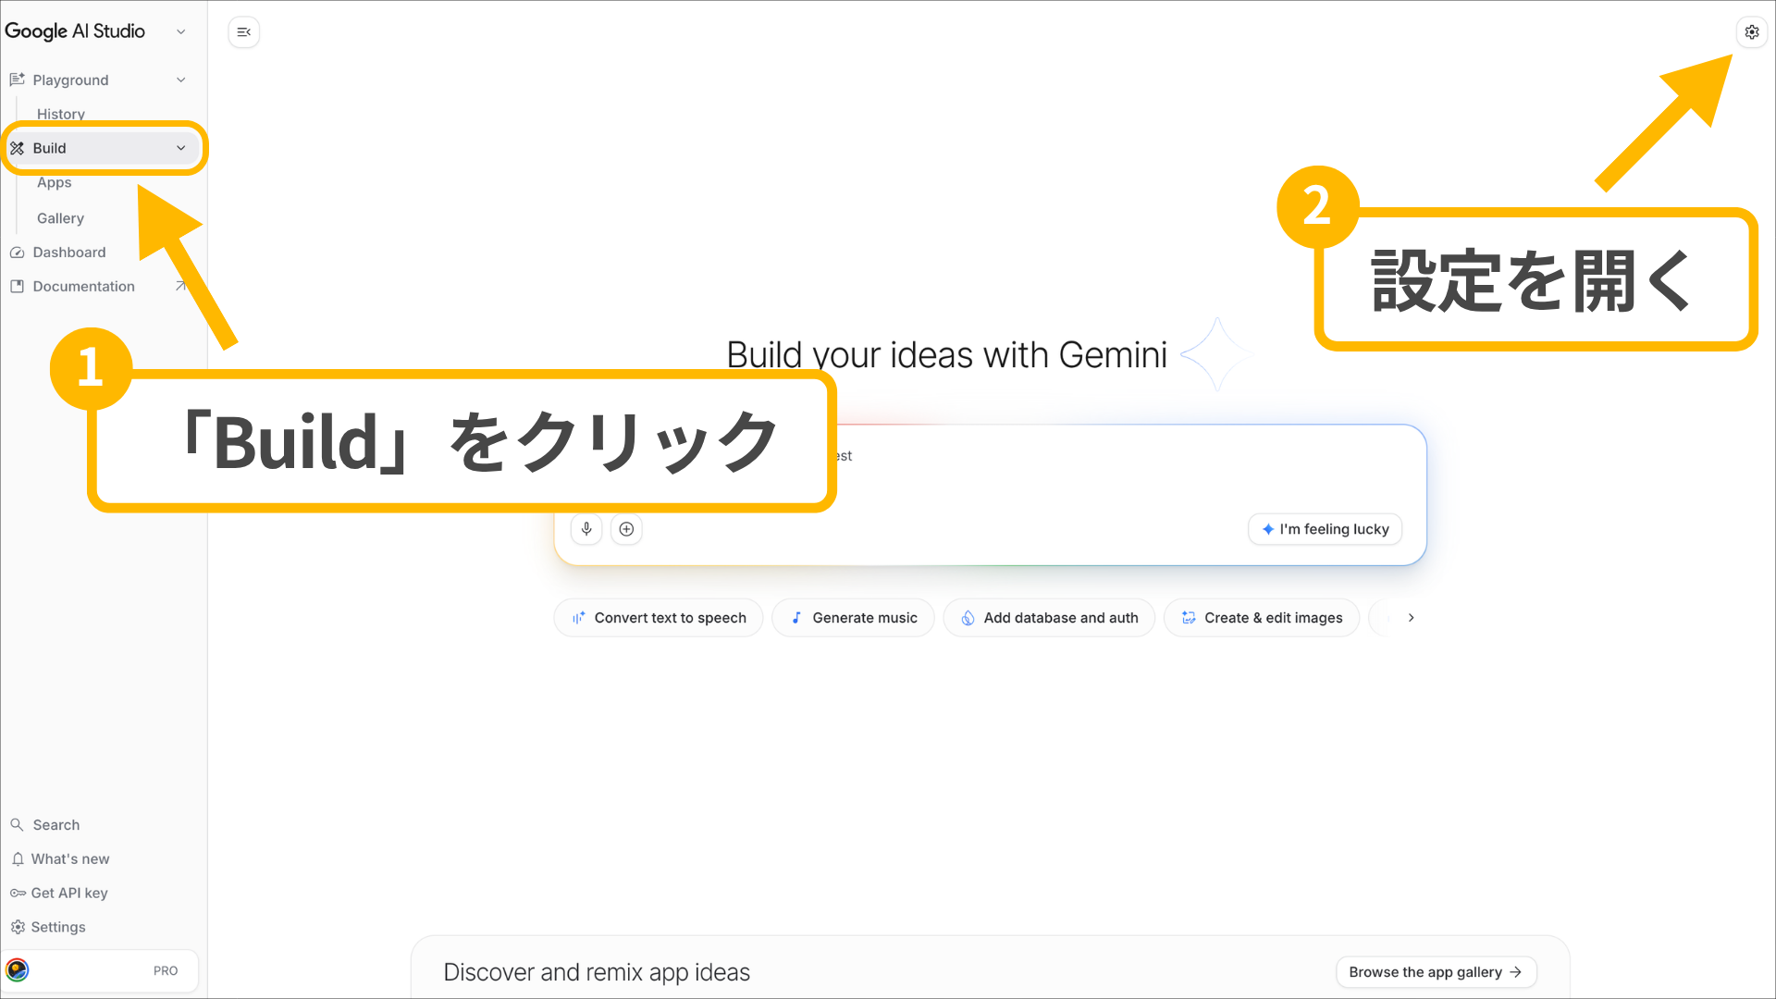Choose Create & edit images chip
Screen dimensions: 1776x999
coord(1262,618)
